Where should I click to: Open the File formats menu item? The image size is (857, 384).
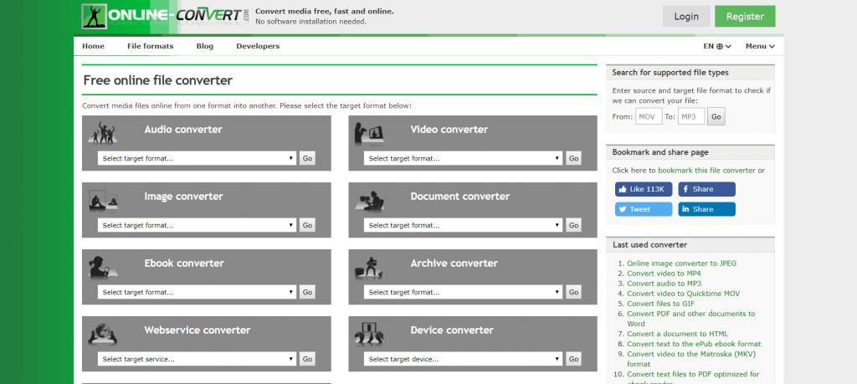(150, 46)
